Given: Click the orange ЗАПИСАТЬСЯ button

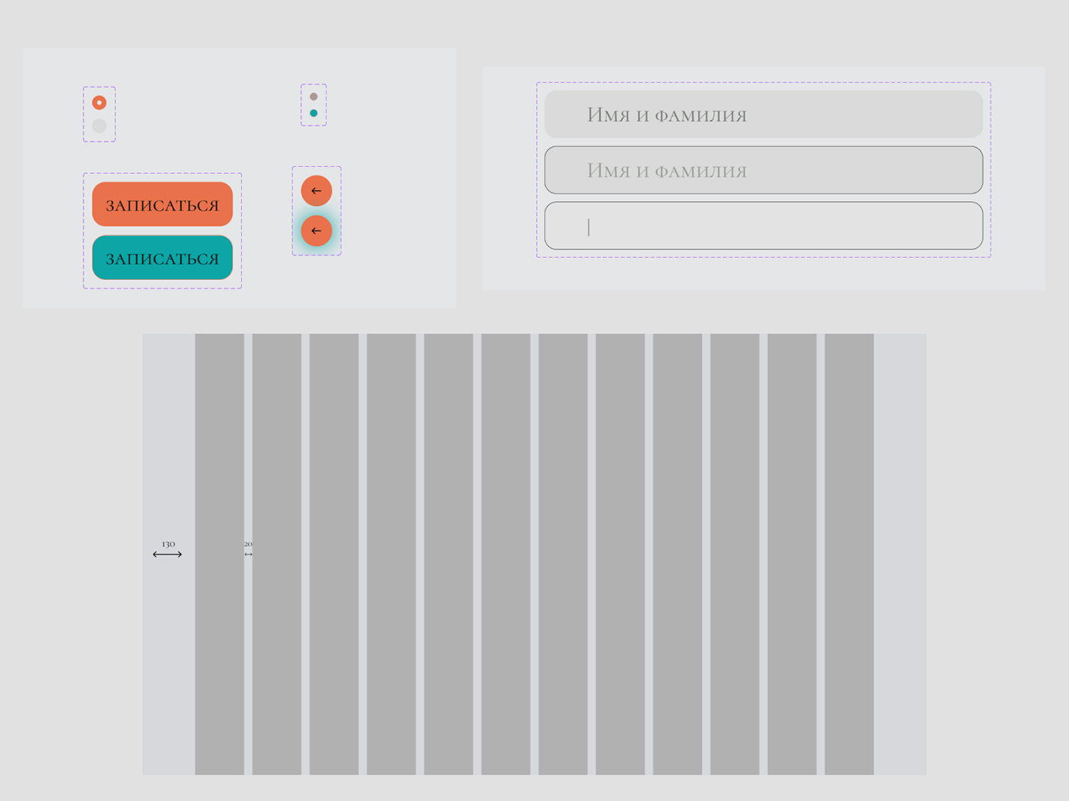Looking at the screenshot, I should coord(163,204).
